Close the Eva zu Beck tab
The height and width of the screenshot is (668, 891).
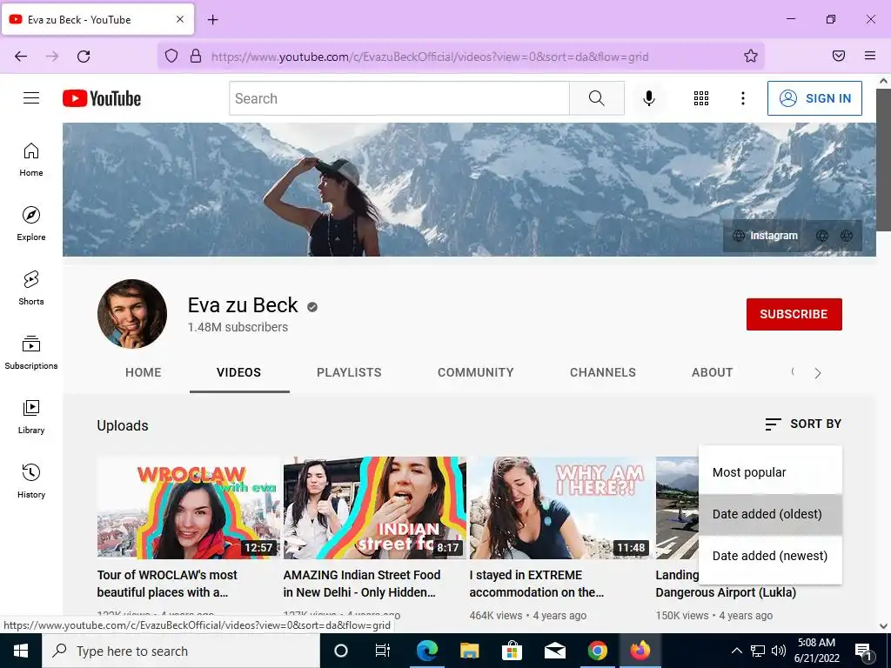pos(179,19)
